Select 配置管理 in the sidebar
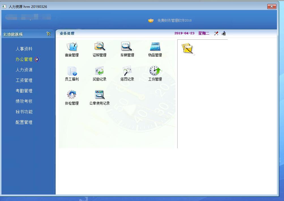284x201 pixels. click(x=24, y=122)
